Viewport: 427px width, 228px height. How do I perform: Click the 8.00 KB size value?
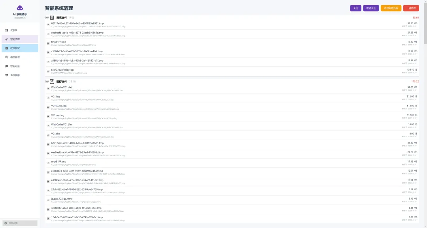pyautogui.click(x=413, y=134)
